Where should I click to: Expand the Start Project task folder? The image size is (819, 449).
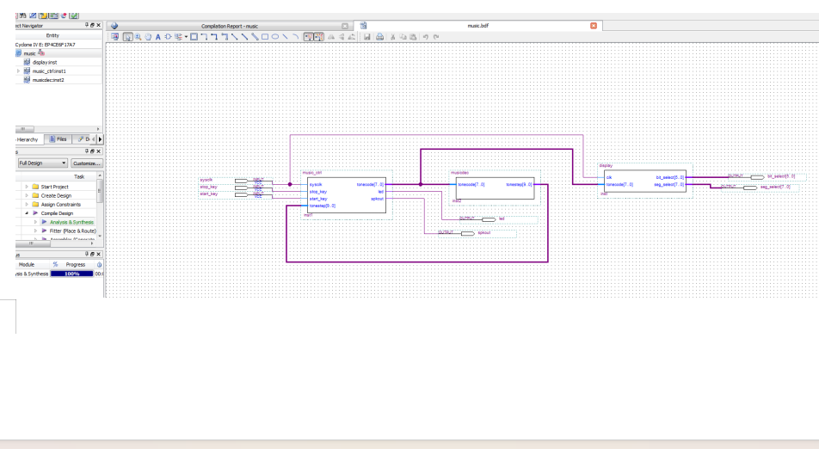click(x=27, y=187)
